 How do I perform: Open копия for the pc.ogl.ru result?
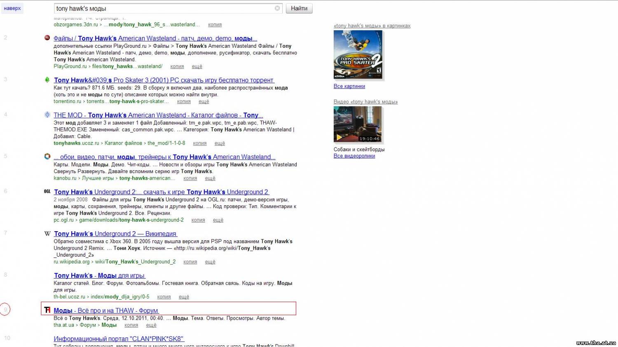click(198, 220)
